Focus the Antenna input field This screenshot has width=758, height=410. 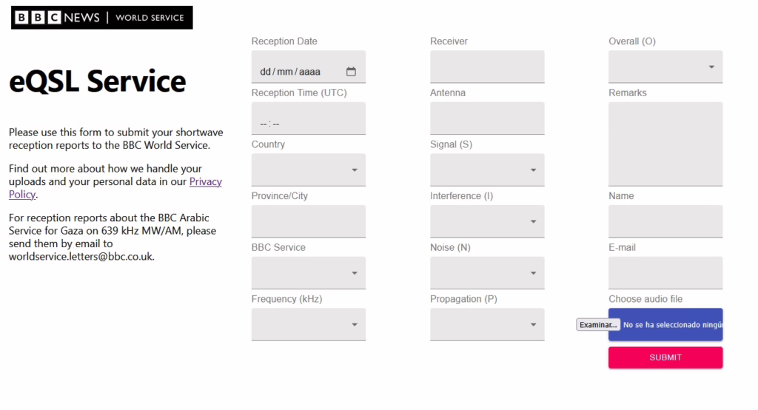pos(487,118)
